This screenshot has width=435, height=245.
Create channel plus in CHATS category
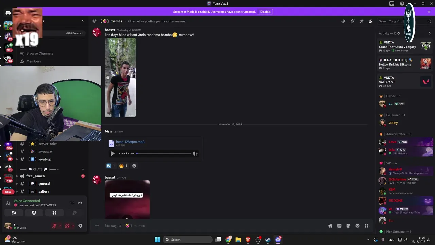83,169
